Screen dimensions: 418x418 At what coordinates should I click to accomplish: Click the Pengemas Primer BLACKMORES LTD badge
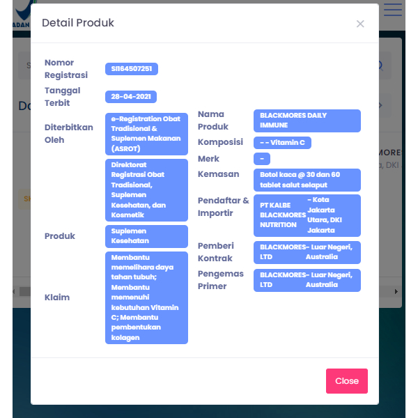tap(307, 280)
